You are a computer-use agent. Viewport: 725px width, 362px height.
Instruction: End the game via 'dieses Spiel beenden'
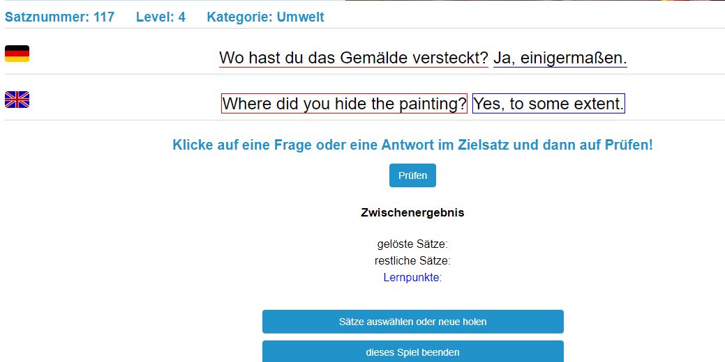click(x=412, y=352)
